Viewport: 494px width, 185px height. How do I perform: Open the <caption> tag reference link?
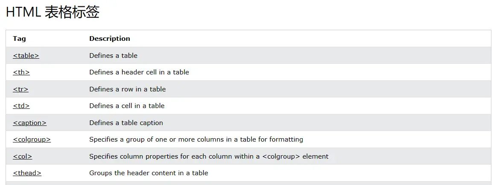(29, 123)
